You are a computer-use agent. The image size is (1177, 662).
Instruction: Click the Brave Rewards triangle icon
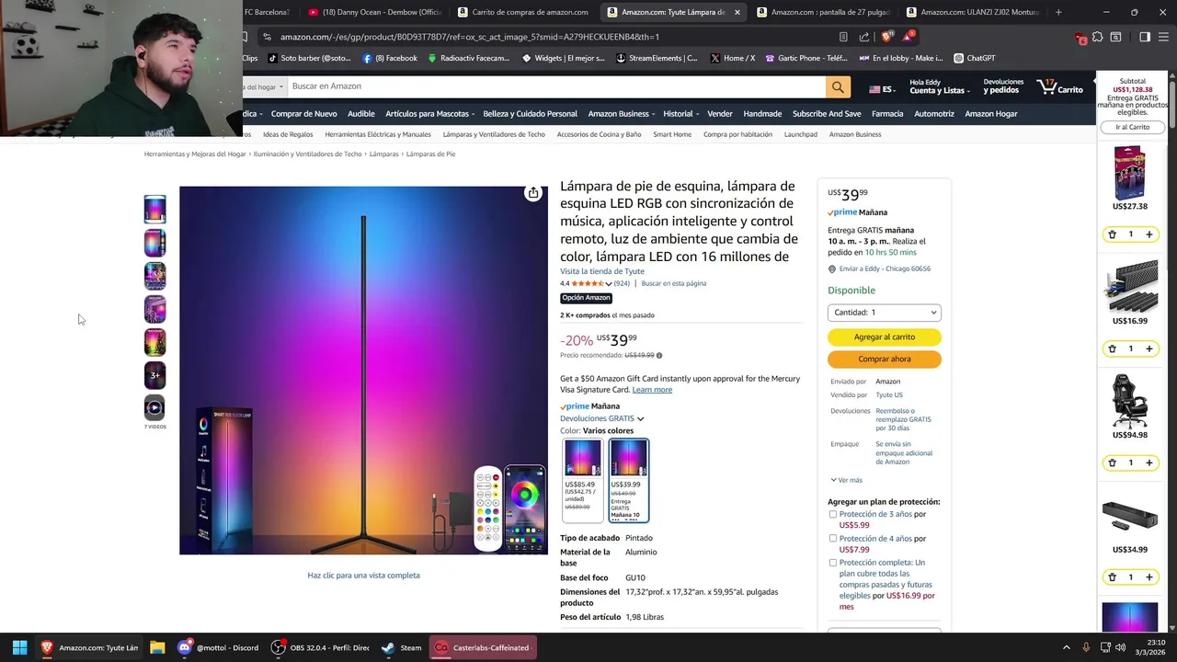tap(908, 37)
